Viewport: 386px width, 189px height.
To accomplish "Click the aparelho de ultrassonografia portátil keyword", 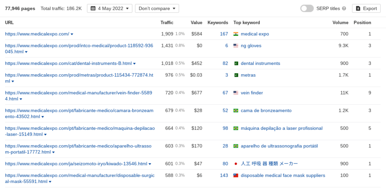I will pyautogui.click(x=279, y=146).
